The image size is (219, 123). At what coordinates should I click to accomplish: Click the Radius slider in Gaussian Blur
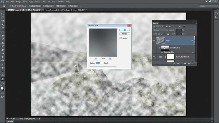coord(104,66)
